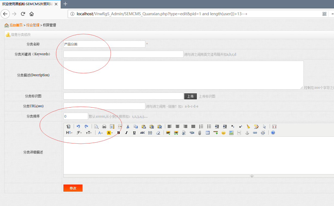
Task: Insert numbered list
Action: coord(201,127)
